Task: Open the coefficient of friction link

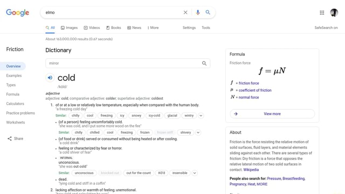Action: click(255, 90)
